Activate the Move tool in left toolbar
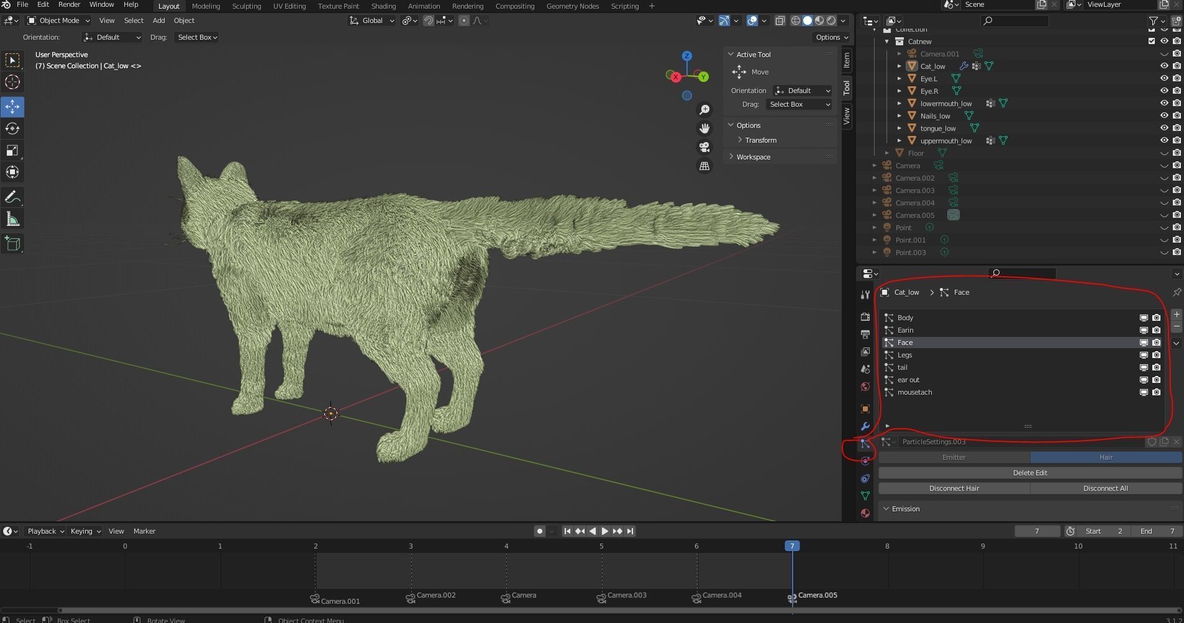1184x623 pixels. pos(12,107)
